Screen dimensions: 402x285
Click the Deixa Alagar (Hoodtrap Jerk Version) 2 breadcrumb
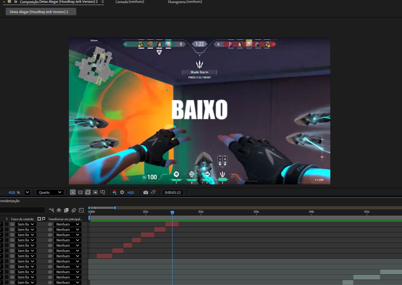pyautogui.click(x=41, y=12)
